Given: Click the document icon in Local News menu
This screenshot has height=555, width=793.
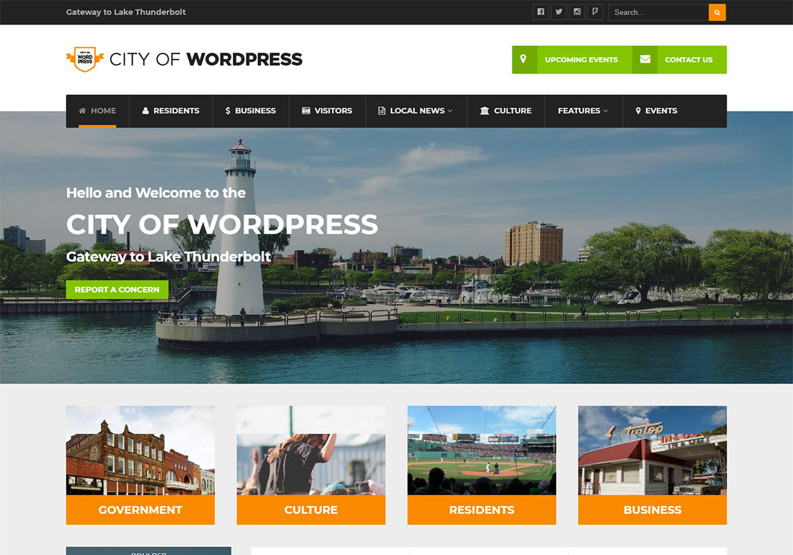Looking at the screenshot, I should pyautogui.click(x=382, y=111).
